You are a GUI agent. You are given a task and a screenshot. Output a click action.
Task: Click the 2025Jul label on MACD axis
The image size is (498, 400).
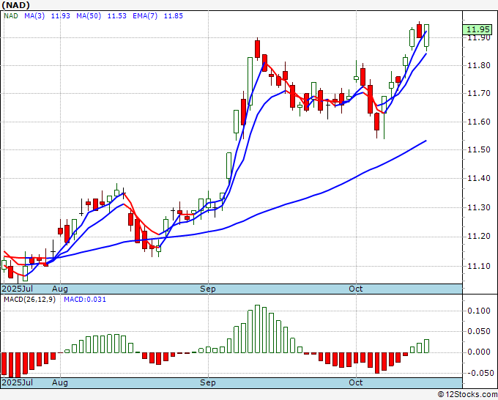coord(18,382)
